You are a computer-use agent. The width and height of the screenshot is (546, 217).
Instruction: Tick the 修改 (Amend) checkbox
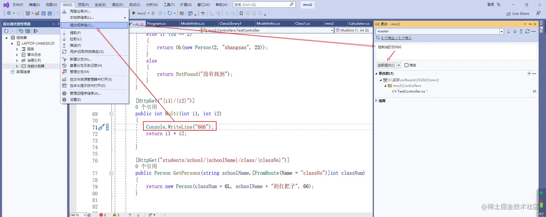(x=406, y=65)
